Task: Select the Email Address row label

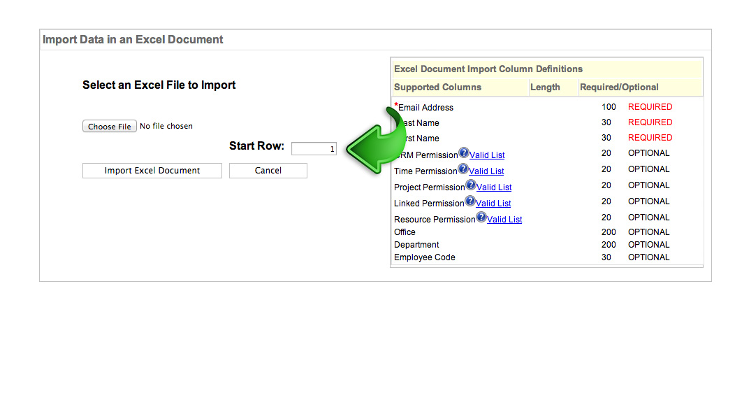Action: pyautogui.click(x=425, y=108)
